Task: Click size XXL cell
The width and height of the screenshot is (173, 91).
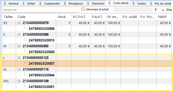Action: pos(9,81)
